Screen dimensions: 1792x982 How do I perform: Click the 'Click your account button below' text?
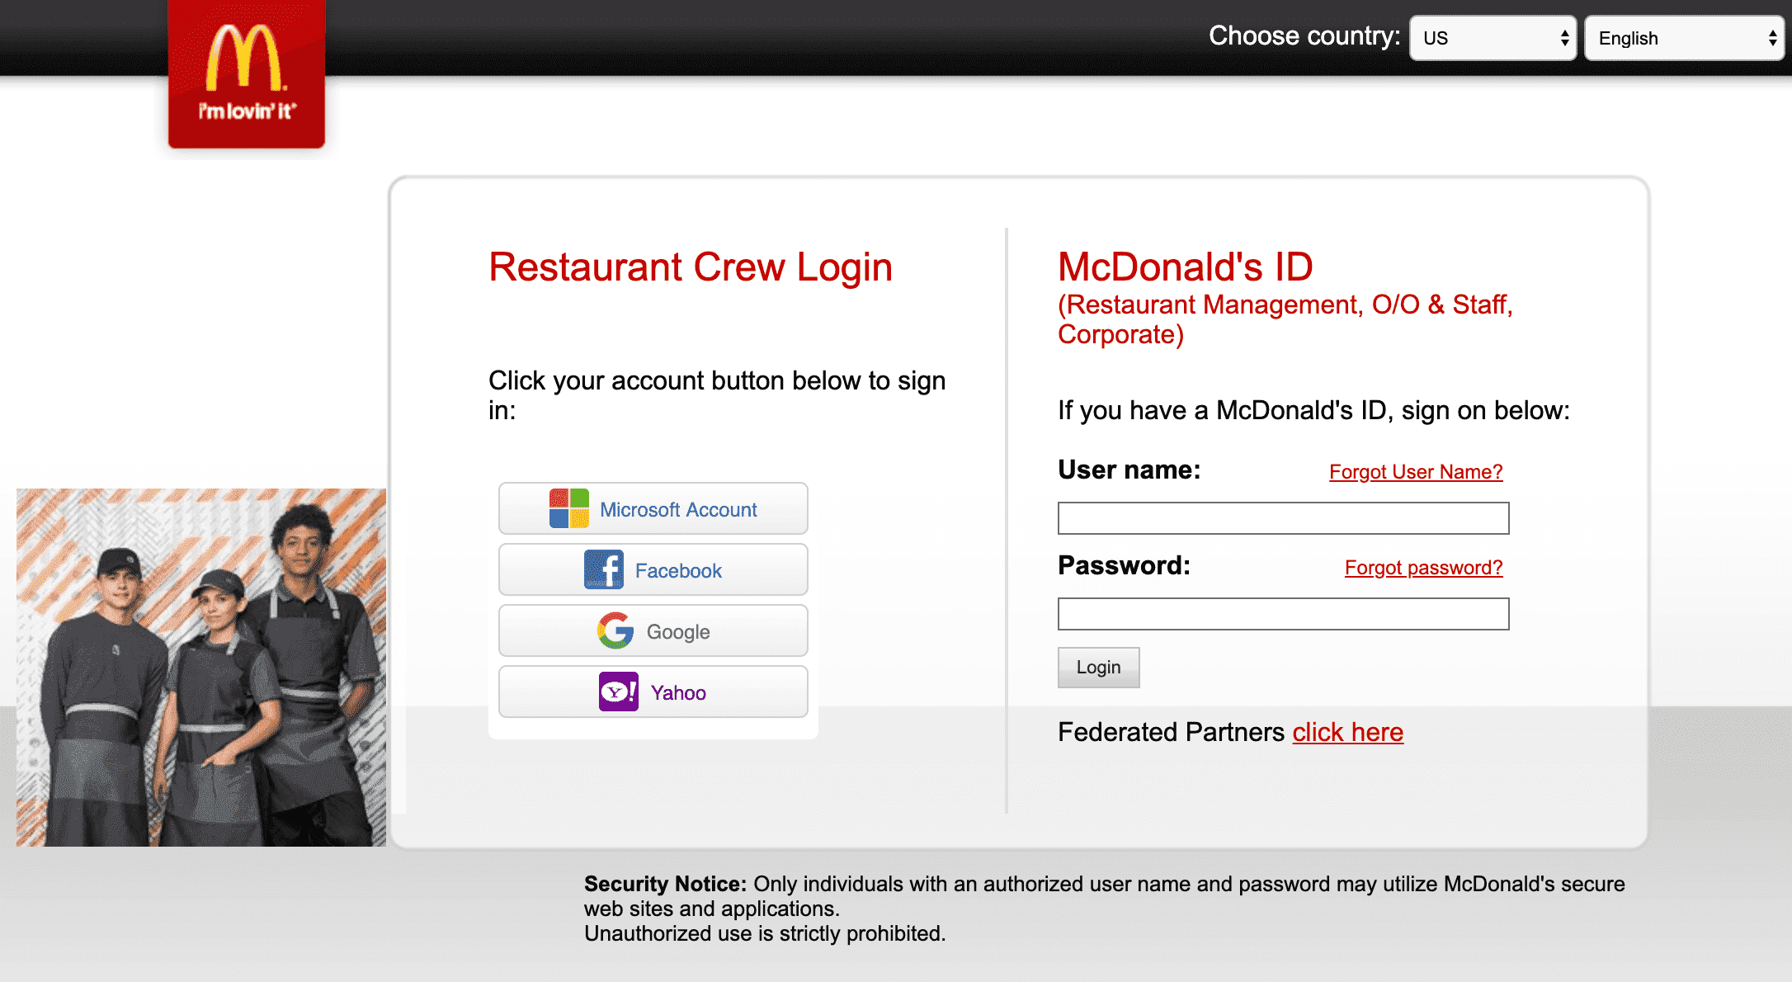point(717,395)
